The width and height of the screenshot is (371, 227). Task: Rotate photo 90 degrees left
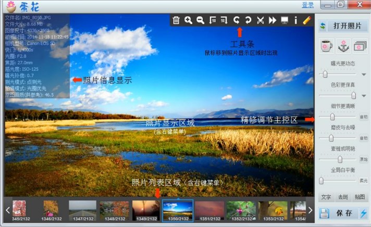(x=213, y=20)
